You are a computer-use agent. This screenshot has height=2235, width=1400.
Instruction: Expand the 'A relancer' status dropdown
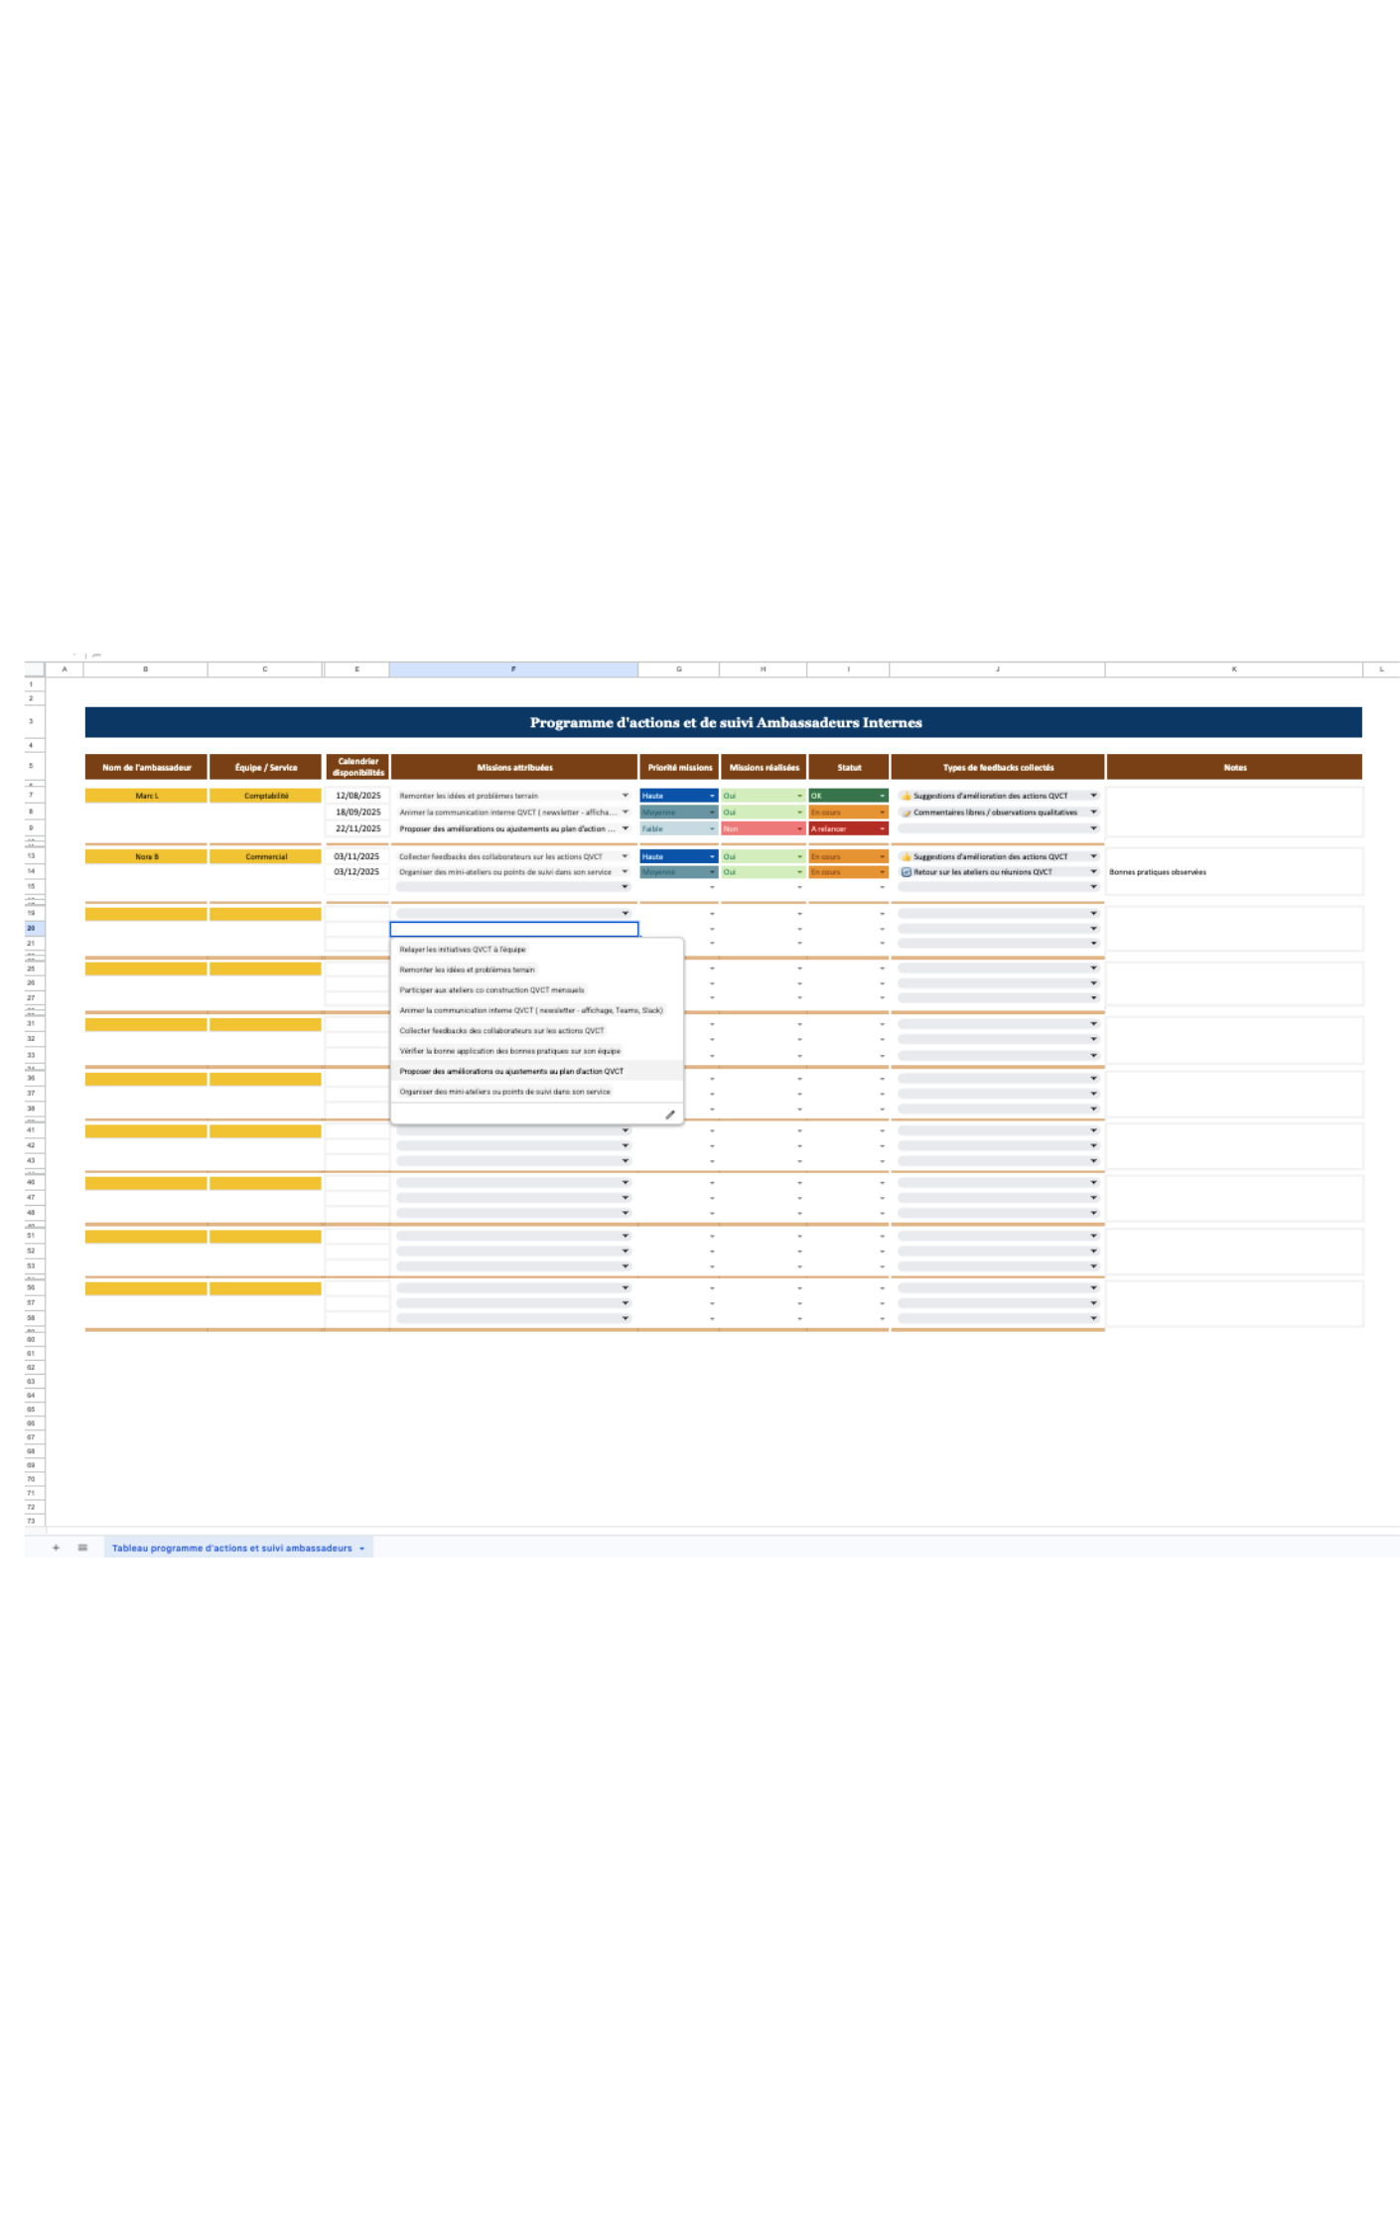click(x=882, y=828)
